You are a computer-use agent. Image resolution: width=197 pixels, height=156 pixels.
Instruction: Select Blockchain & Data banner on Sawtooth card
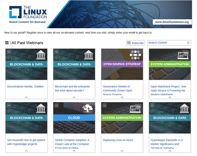pos(170,118)
